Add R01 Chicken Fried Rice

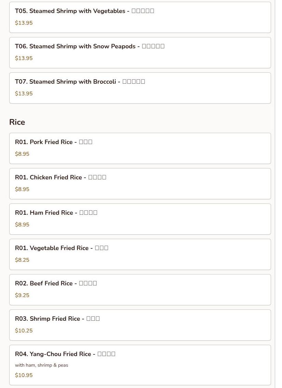point(140,184)
